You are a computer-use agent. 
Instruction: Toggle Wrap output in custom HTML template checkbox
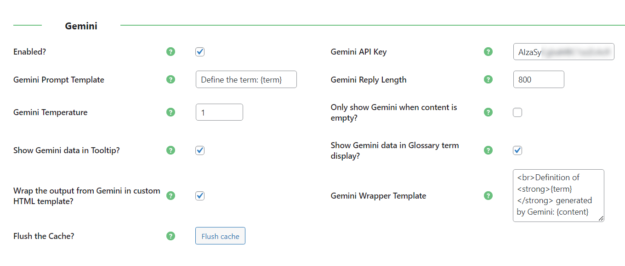(x=200, y=196)
